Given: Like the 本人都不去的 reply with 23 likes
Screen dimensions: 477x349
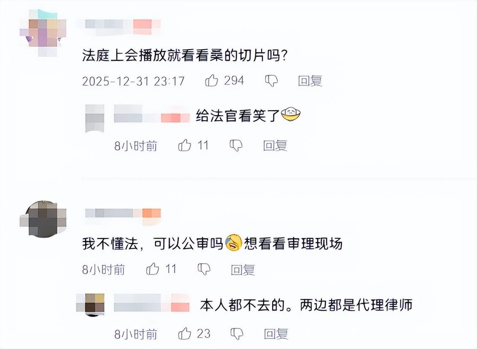Looking at the screenshot, I should (184, 333).
